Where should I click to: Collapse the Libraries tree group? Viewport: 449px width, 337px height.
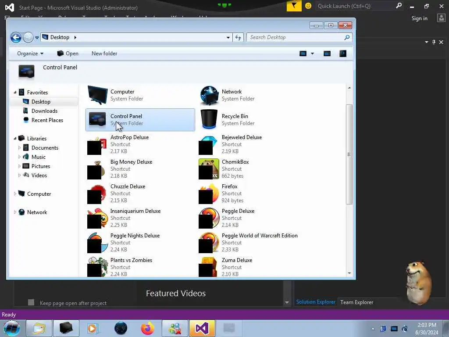15,138
